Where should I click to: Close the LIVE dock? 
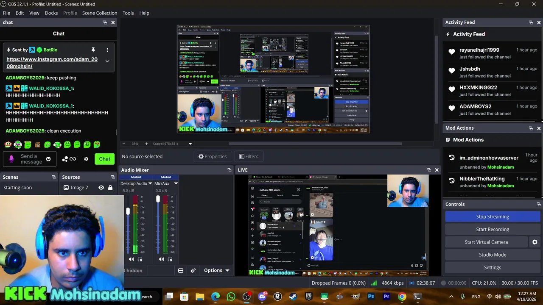437,170
